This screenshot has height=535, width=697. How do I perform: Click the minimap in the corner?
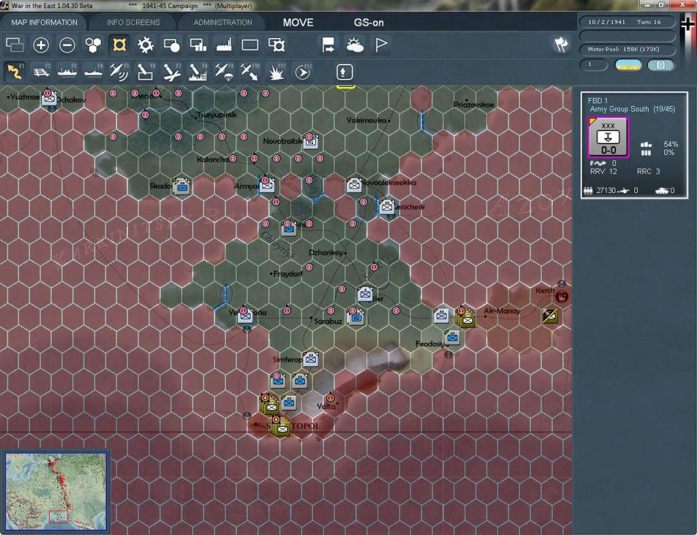click(56, 491)
